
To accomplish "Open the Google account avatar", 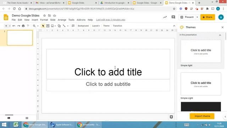I will [x=221, y=17].
